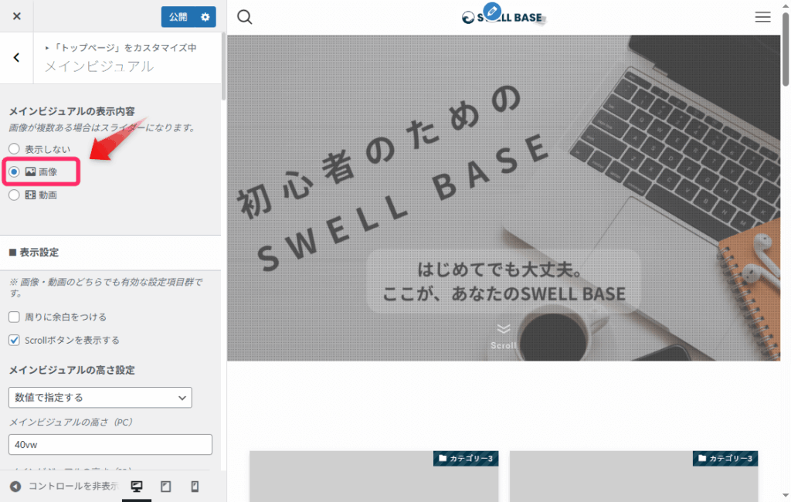Go back with the left chevron
This screenshot has height=502, width=791.
(17, 57)
